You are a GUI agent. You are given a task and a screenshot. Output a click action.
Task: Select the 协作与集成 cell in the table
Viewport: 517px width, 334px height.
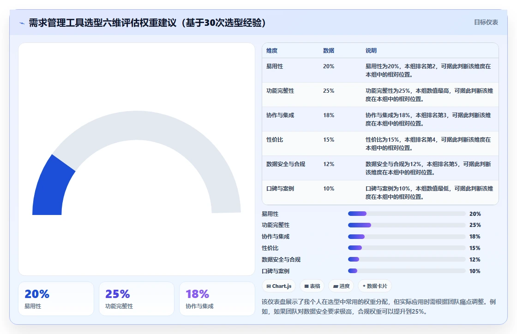[280, 115]
